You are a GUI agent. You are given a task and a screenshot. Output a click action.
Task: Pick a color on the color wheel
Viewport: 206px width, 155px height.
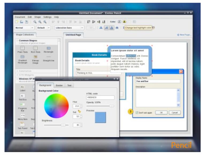click(x=56, y=106)
